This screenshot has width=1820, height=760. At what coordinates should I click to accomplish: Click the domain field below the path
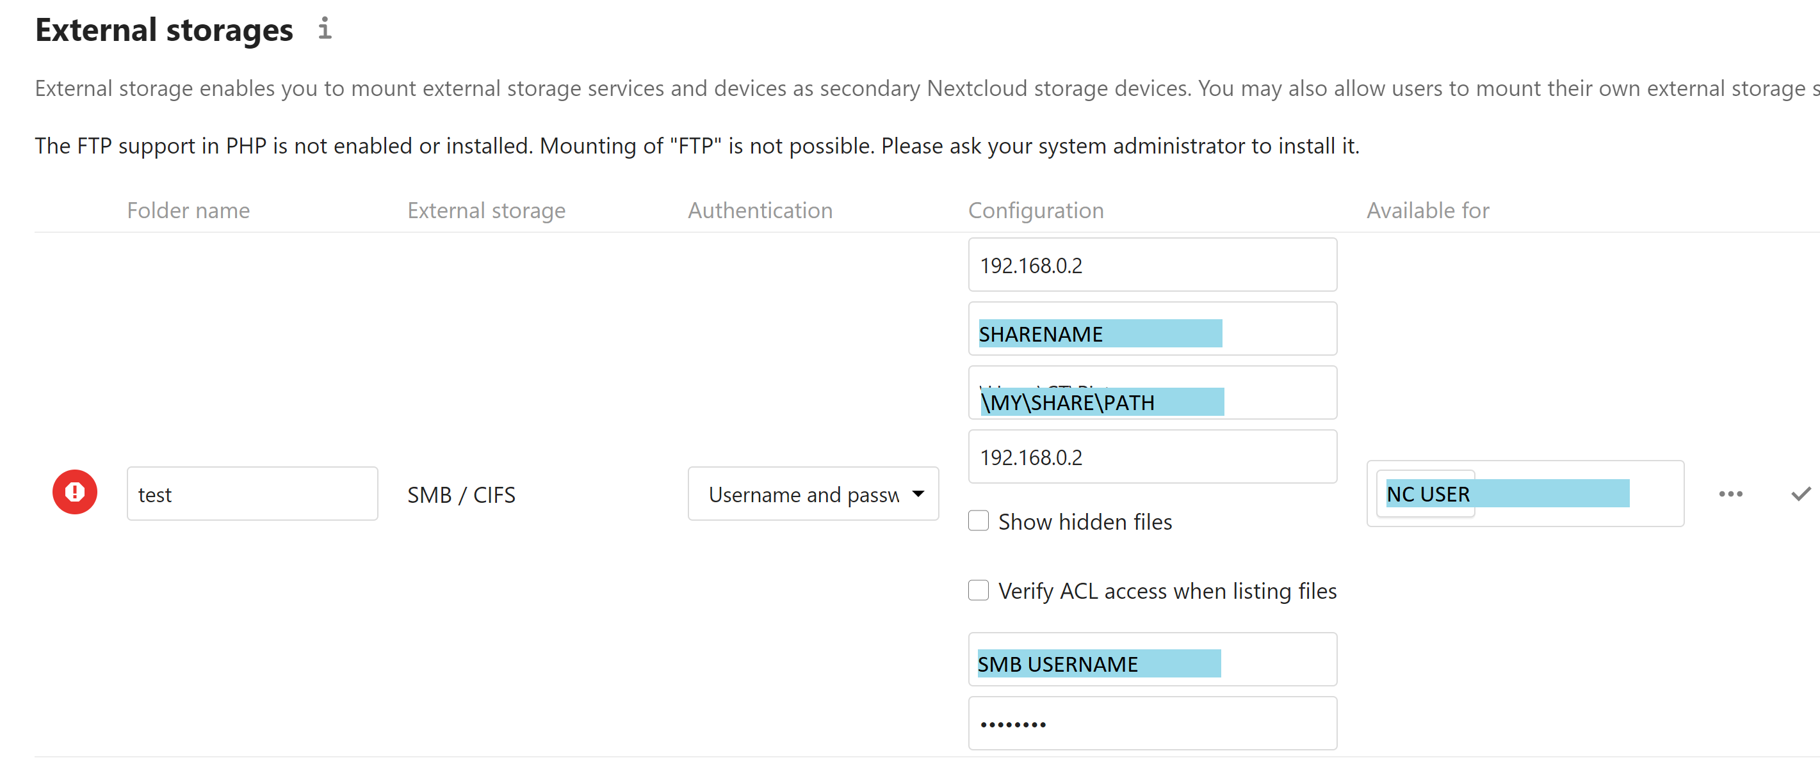(1151, 456)
